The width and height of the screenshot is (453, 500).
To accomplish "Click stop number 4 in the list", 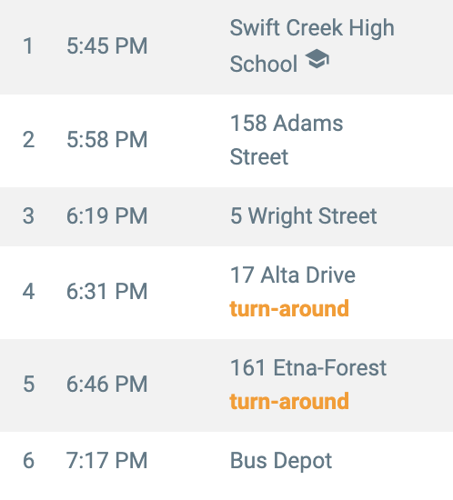I will pos(28,292).
